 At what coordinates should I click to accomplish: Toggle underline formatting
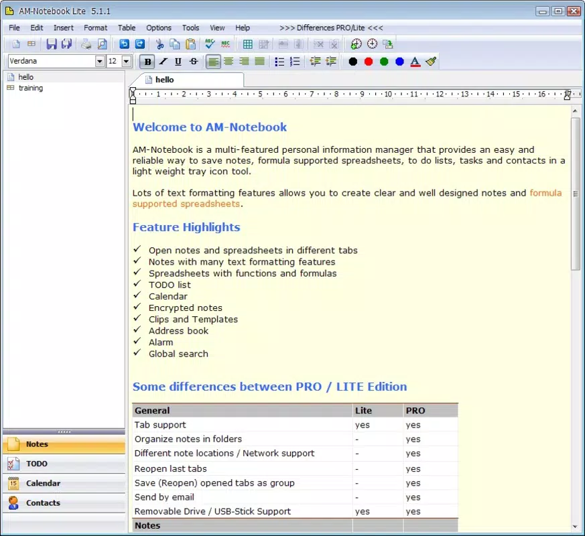pyautogui.click(x=178, y=62)
